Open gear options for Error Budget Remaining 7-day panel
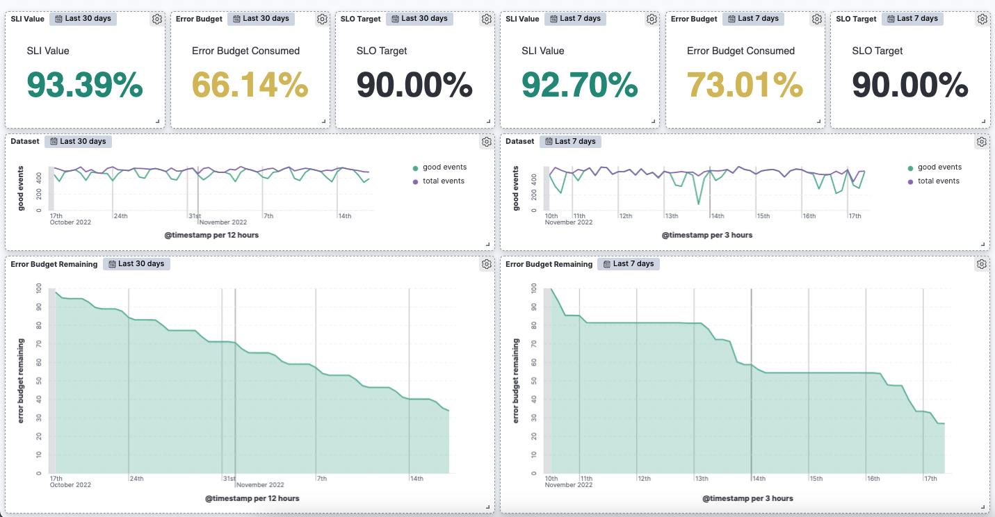Viewport: 995px width, 517px height. (982, 264)
